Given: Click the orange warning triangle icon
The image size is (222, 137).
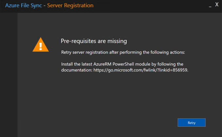Looking at the screenshot, I should click(41, 45).
